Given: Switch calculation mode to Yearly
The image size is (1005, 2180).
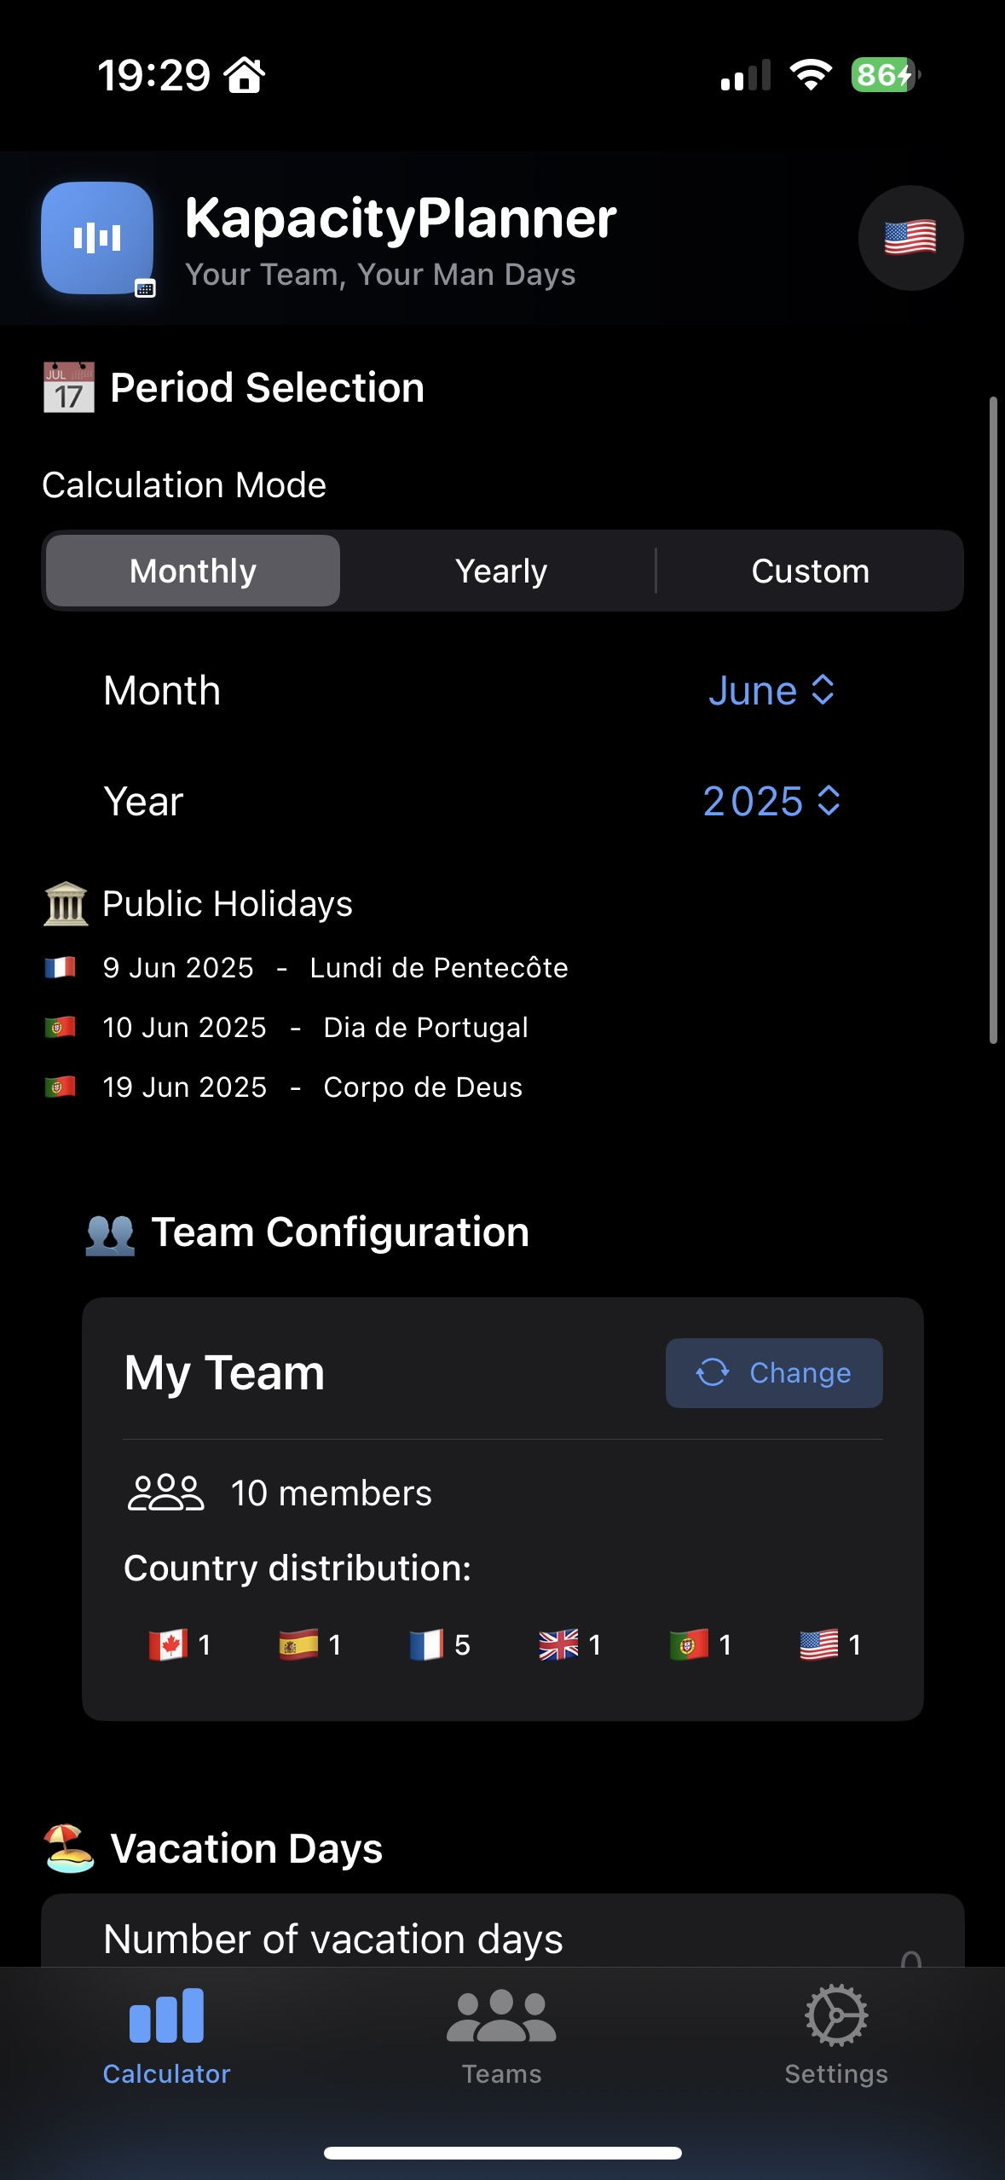Looking at the screenshot, I should [501, 571].
